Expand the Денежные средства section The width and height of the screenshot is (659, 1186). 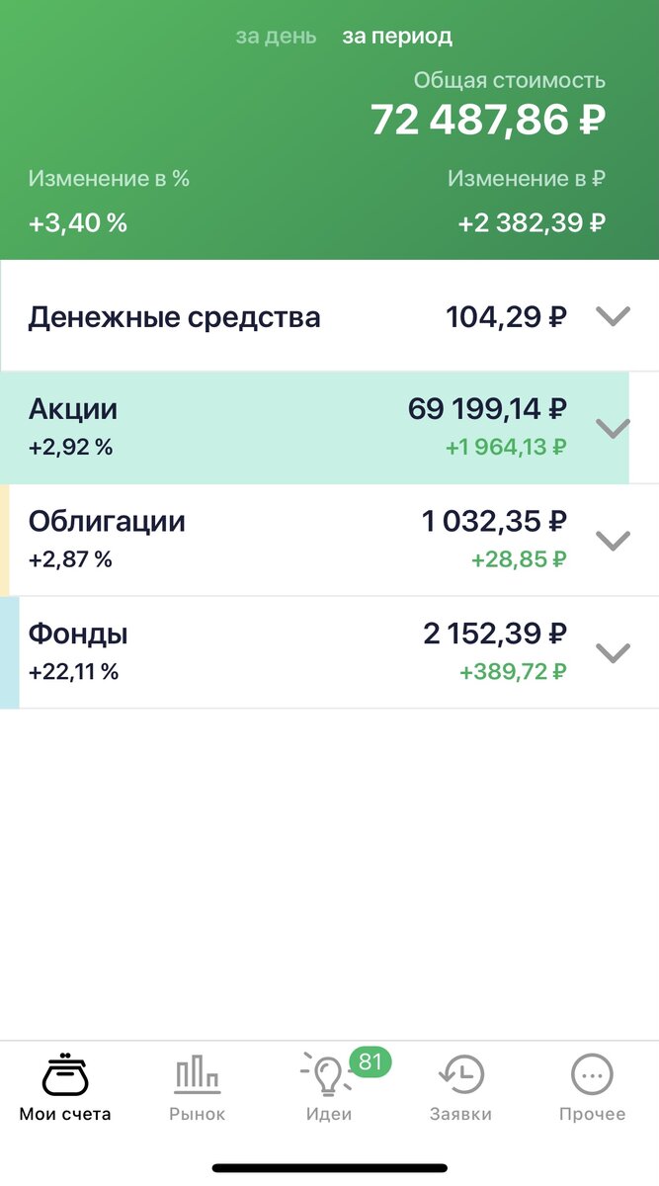pyautogui.click(x=614, y=316)
